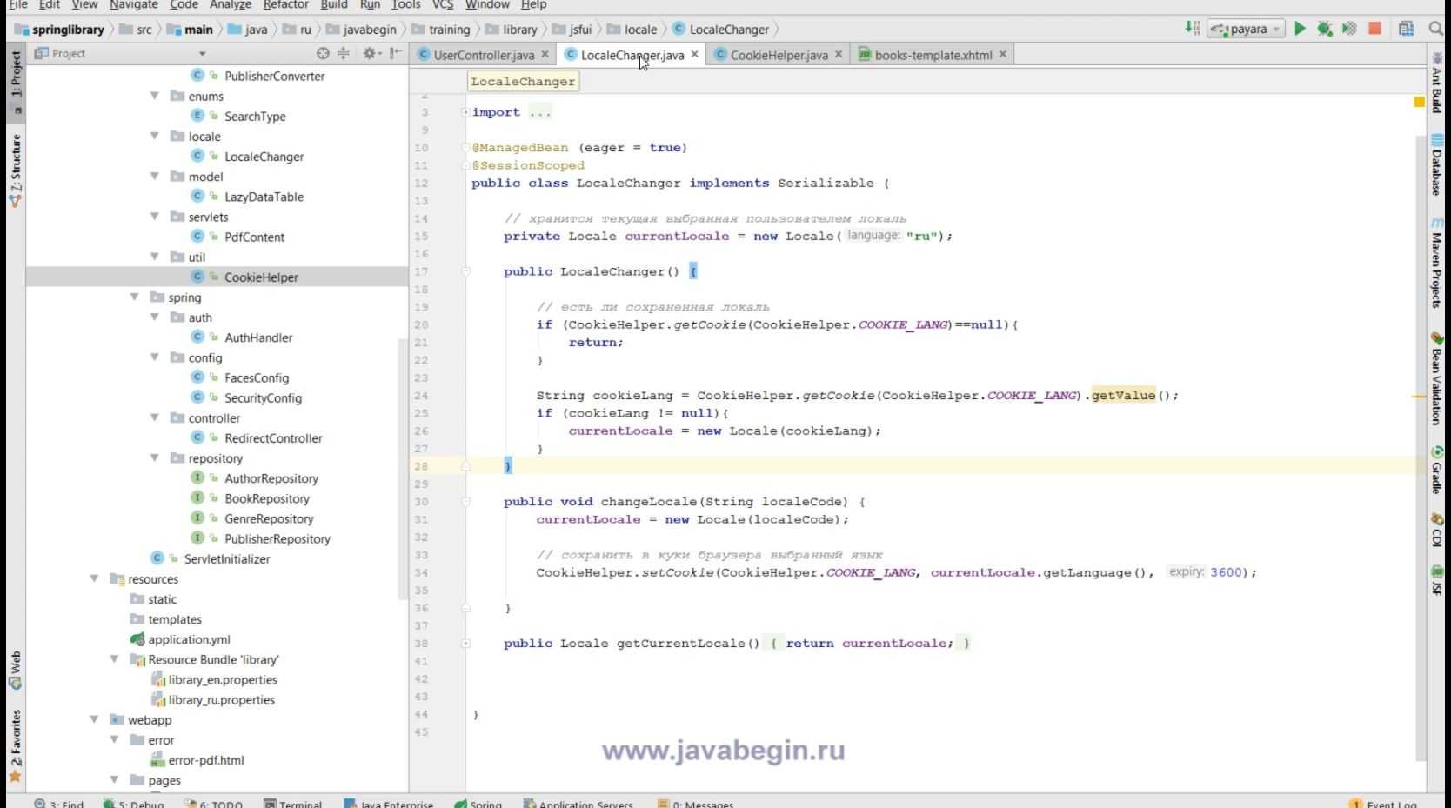
Task: Click the Make Project arrow icon
Action: pos(1192,29)
